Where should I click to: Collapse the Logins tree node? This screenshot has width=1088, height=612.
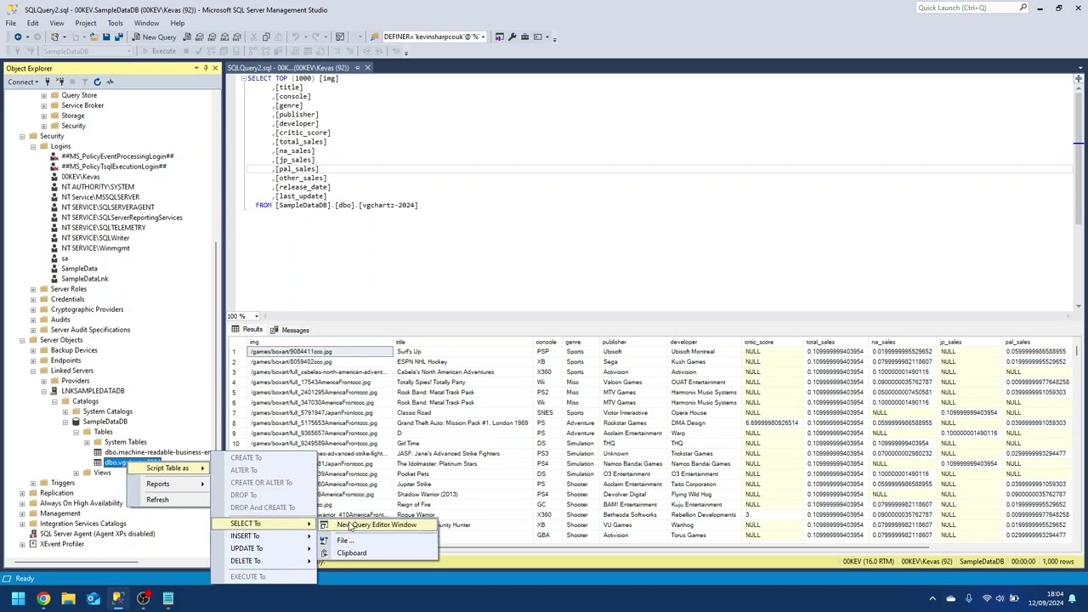pos(33,146)
